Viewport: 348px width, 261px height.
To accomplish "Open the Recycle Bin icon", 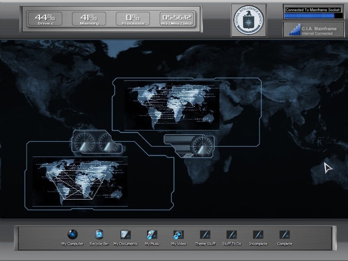I will [x=99, y=234].
